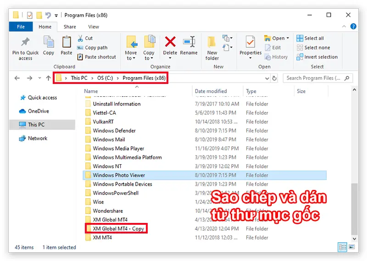Switch to the Share tab
The height and width of the screenshot is (261, 367).
click(70, 27)
